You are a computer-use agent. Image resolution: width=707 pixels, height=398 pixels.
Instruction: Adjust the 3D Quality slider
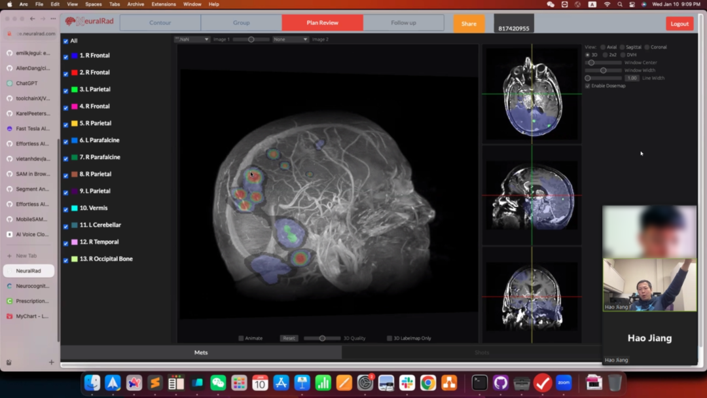click(321, 338)
